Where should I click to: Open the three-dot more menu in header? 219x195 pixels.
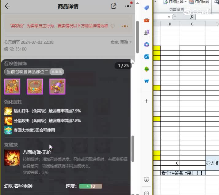128,6
